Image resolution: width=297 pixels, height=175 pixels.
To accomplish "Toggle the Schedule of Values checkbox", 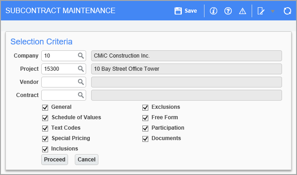I will (x=45, y=118).
